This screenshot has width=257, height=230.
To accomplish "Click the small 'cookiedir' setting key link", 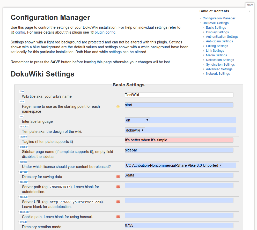I will click(24, 212).
